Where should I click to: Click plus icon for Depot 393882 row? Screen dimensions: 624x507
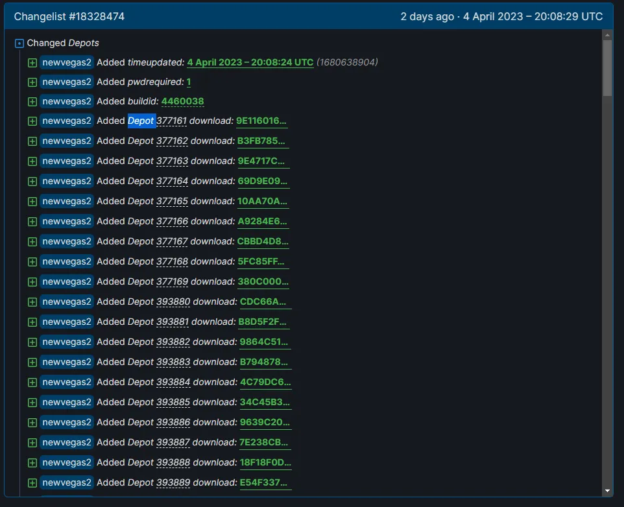point(32,342)
